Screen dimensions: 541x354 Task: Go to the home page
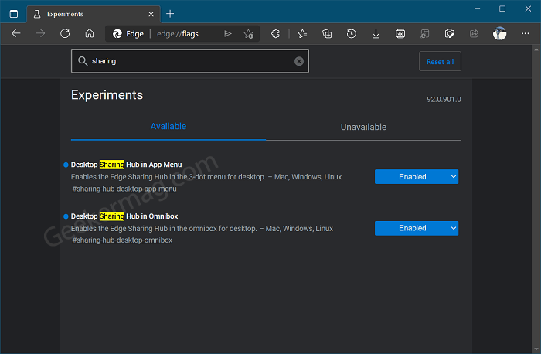90,33
